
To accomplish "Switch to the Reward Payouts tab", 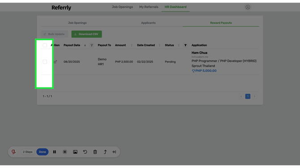I will click(221, 23).
